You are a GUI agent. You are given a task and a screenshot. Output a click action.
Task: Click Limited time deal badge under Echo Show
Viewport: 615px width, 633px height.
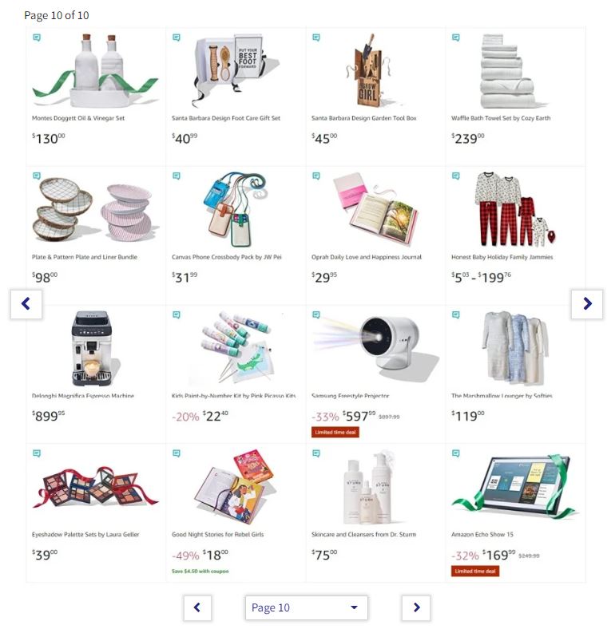(475, 572)
